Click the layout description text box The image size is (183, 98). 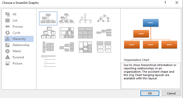(x=151, y=76)
